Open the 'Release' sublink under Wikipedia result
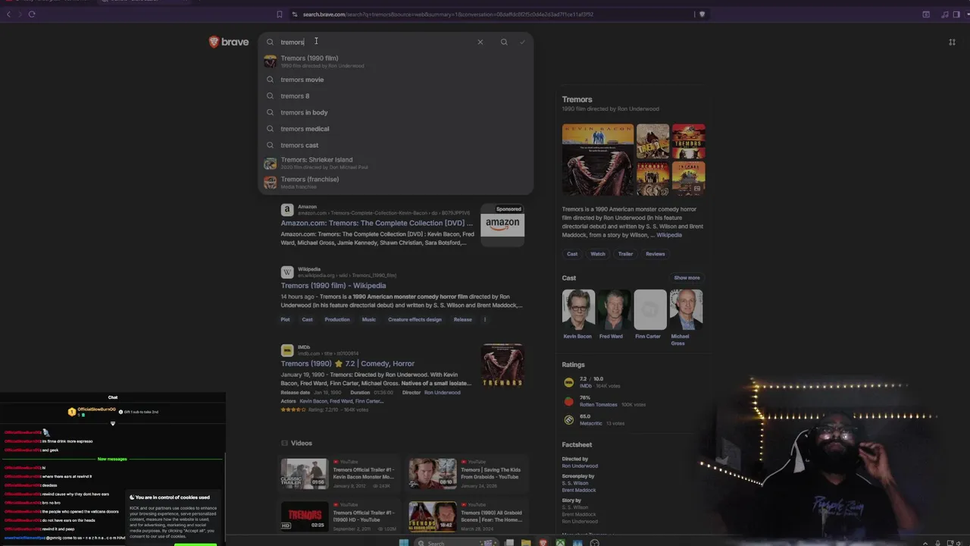970x546 pixels. click(x=462, y=319)
